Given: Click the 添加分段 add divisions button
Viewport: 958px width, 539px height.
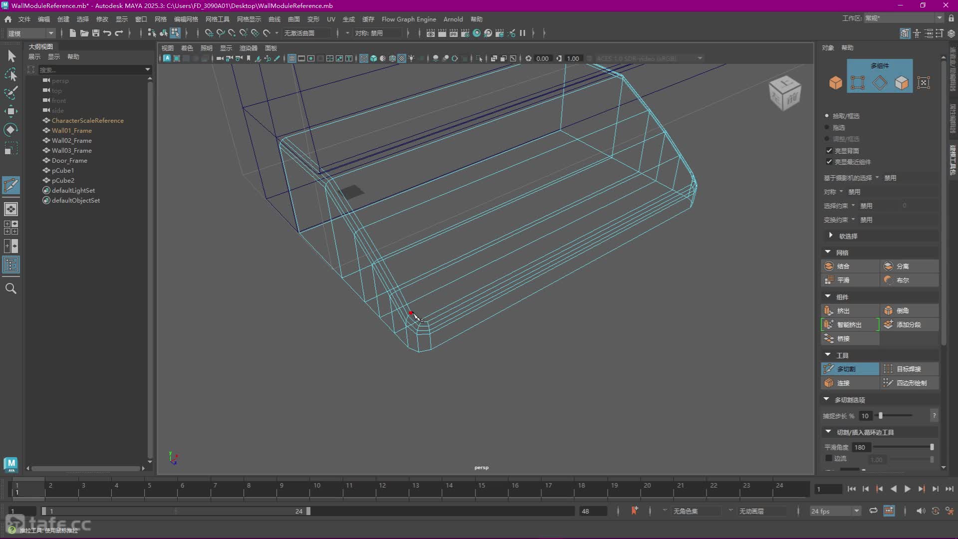Looking at the screenshot, I should tap(909, 324).
